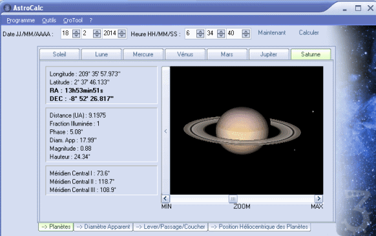Open the CroTool menu
The height and width of the screenshot is (236, 376).
(x=73, y=21)
